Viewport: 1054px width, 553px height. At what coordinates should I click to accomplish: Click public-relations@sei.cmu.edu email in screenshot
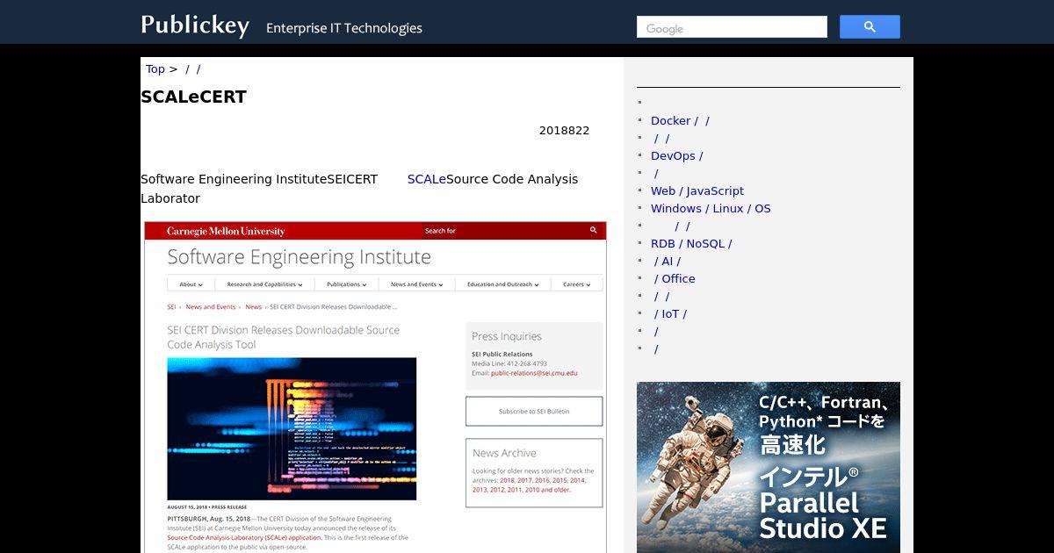[534, 373]
